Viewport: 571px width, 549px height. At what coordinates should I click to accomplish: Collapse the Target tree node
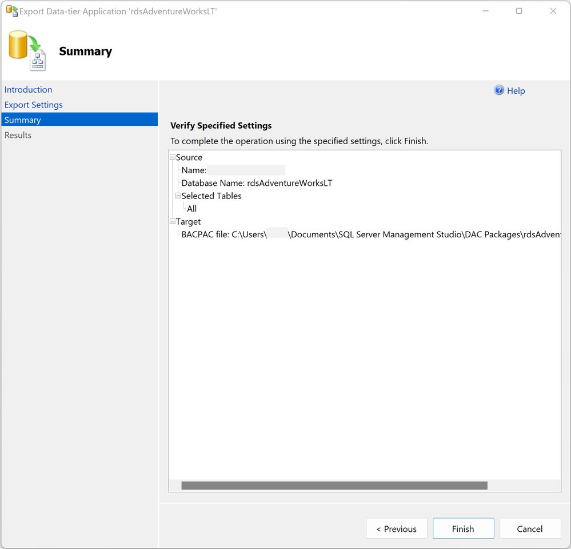coord(173,221)
